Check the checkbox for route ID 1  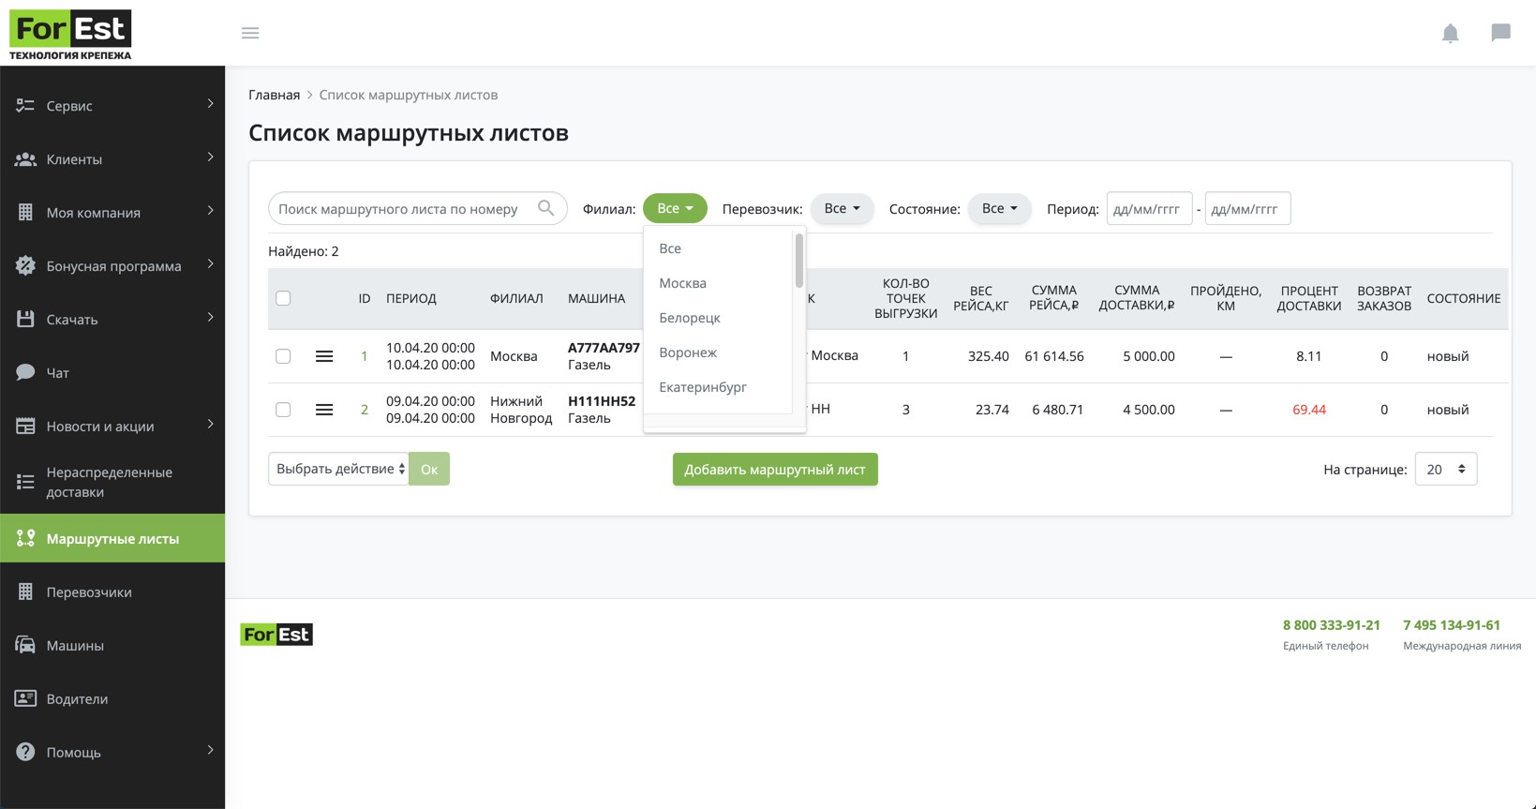tap(283, 356)
